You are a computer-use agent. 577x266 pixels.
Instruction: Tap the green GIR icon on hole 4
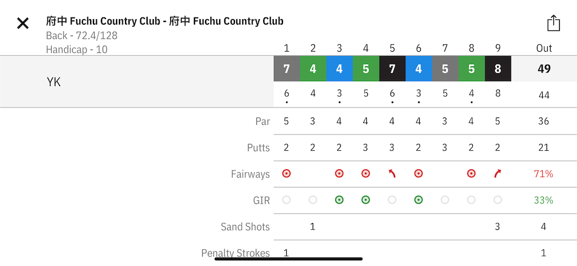tap(365, 200)
